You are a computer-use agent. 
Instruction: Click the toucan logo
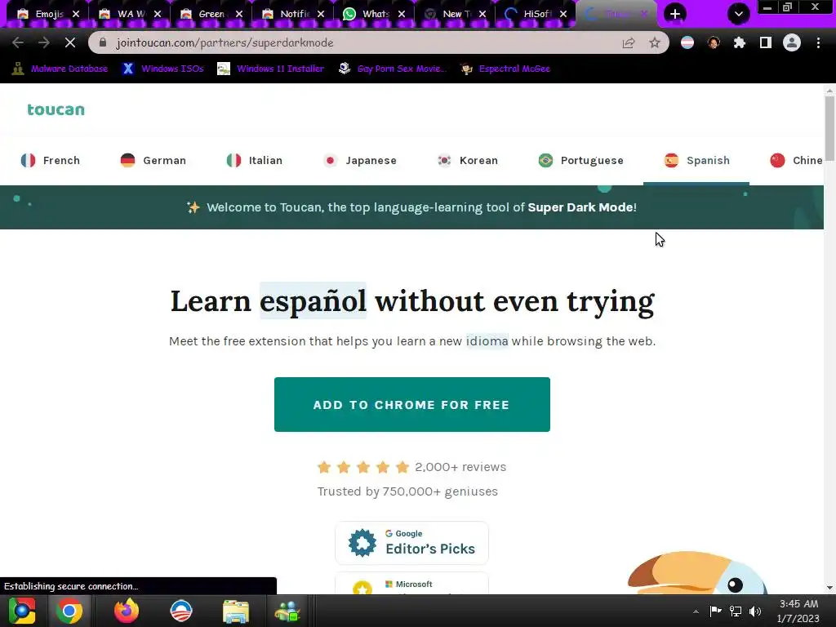[56, 110]
